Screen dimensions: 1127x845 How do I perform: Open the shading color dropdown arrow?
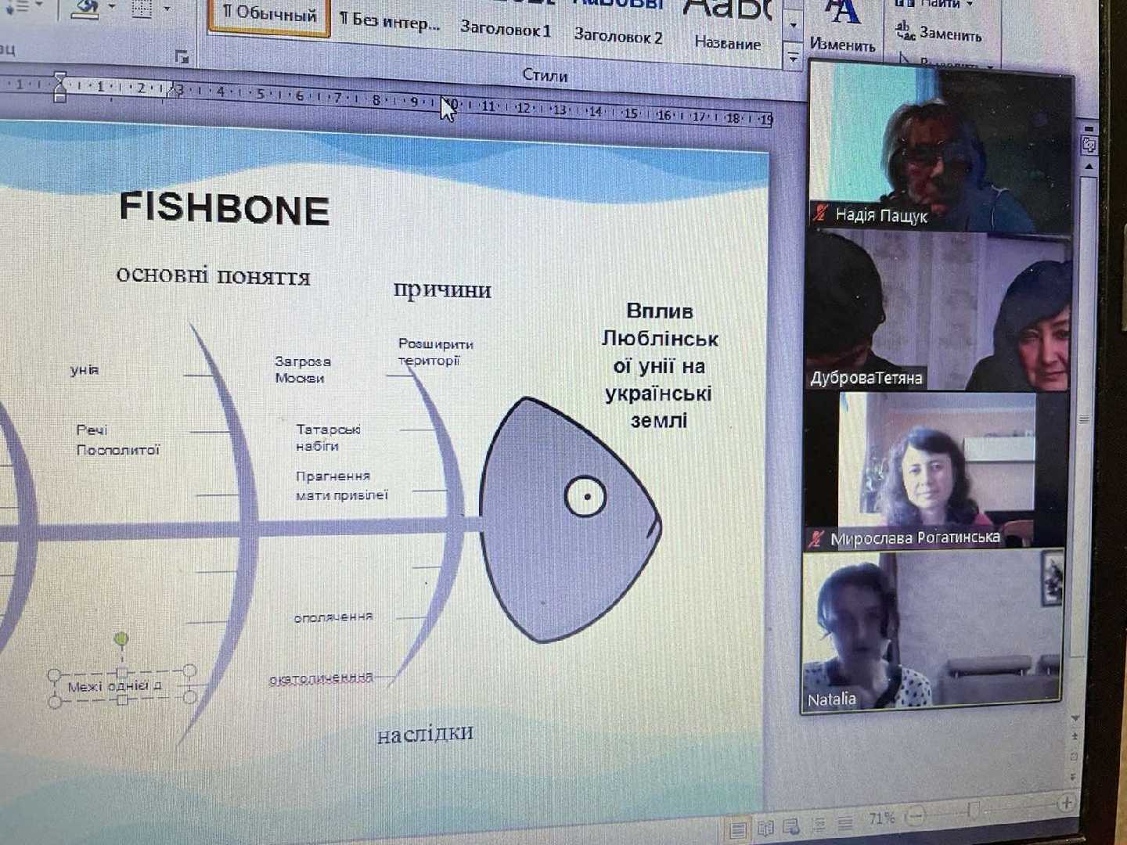coord(112,7)
